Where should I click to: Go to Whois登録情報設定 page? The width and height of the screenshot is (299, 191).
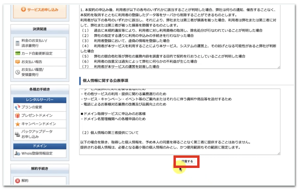[37, 153]
